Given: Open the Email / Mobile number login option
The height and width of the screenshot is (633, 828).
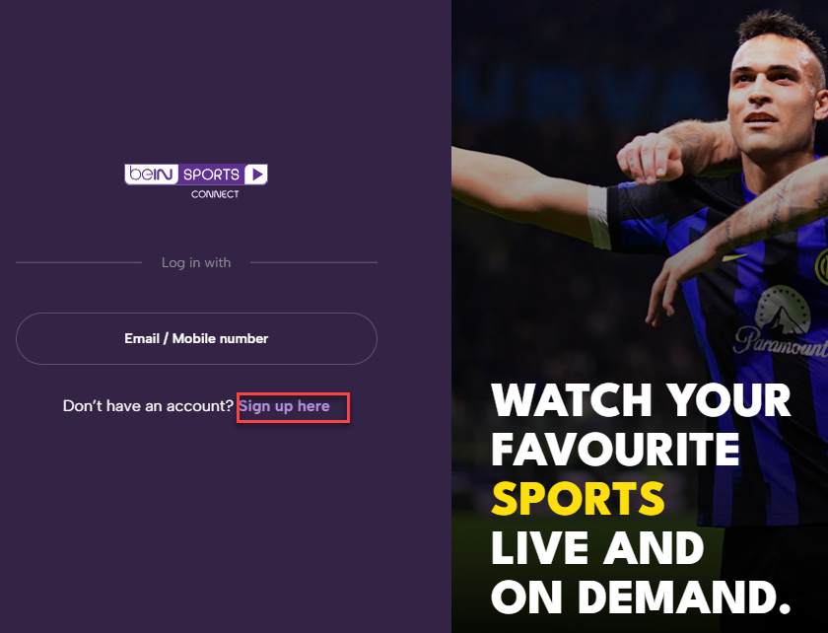Looking at the screenshot, I should [196, 339].
